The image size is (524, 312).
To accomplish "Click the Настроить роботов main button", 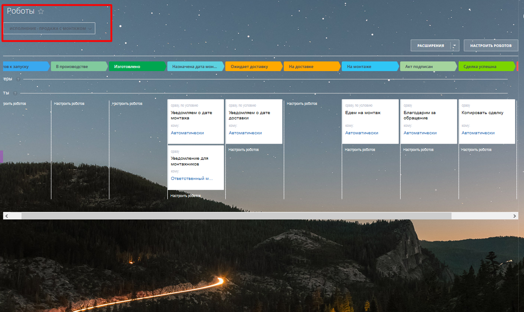I will point(491,46).
